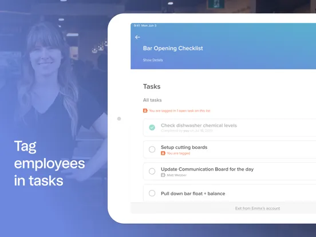Open 'Pull down bar float + balance' title
The image size is (316, 237).
tap(193, 193)
